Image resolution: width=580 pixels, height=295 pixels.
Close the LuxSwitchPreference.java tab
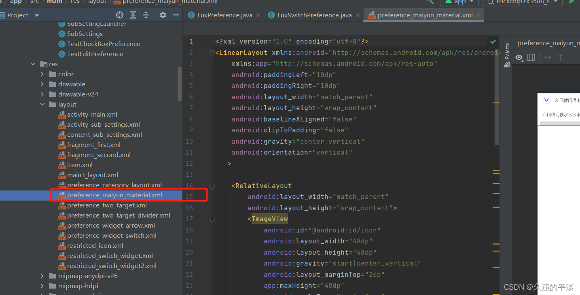coord(358,15)
